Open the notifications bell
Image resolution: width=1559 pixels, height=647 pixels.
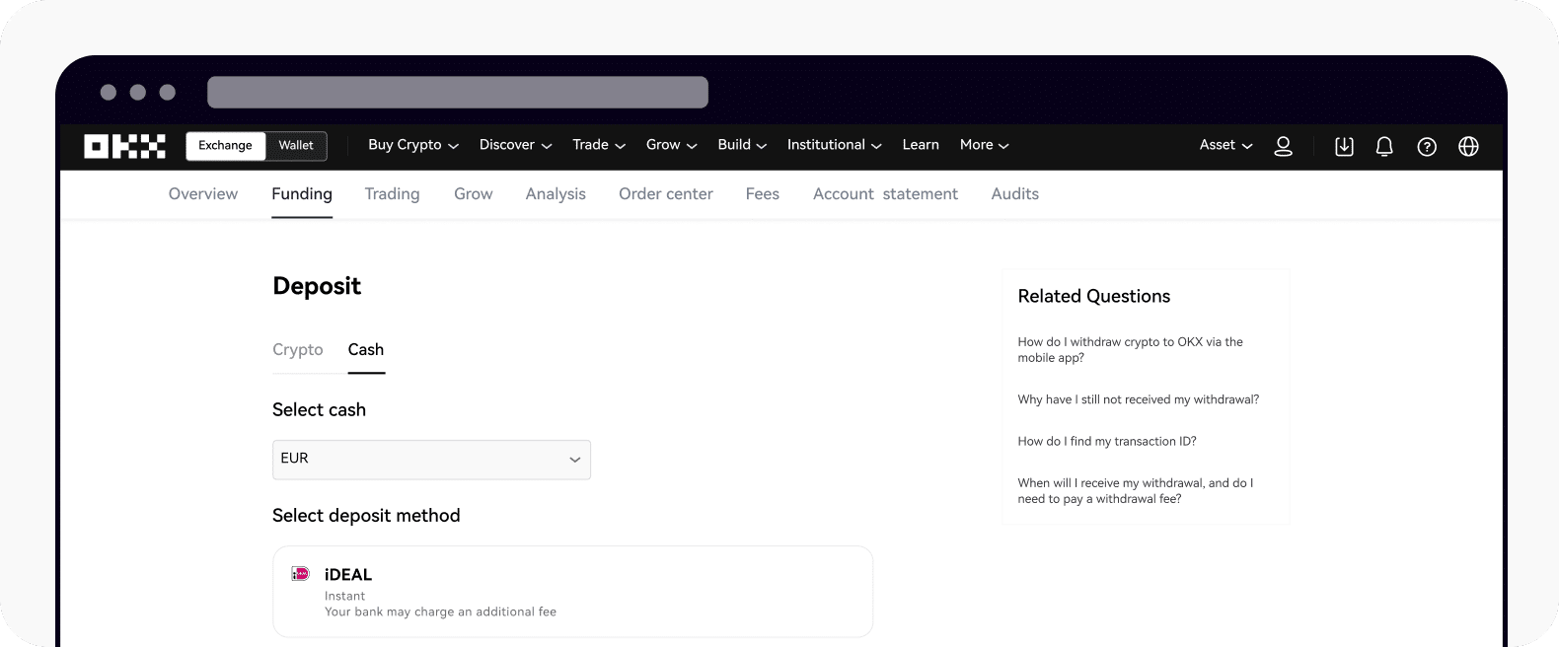click(1384, 146)
